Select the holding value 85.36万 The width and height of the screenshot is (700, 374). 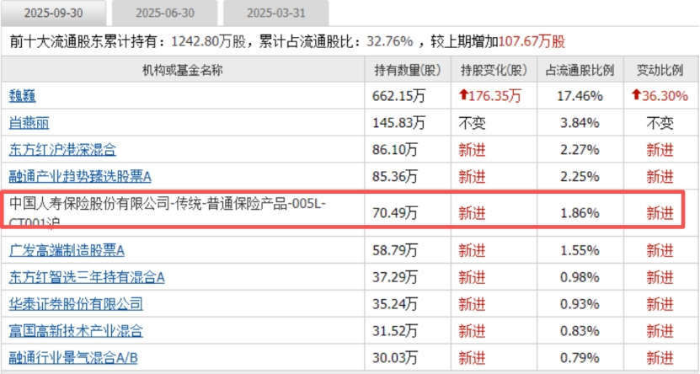(x=395, y=177)
